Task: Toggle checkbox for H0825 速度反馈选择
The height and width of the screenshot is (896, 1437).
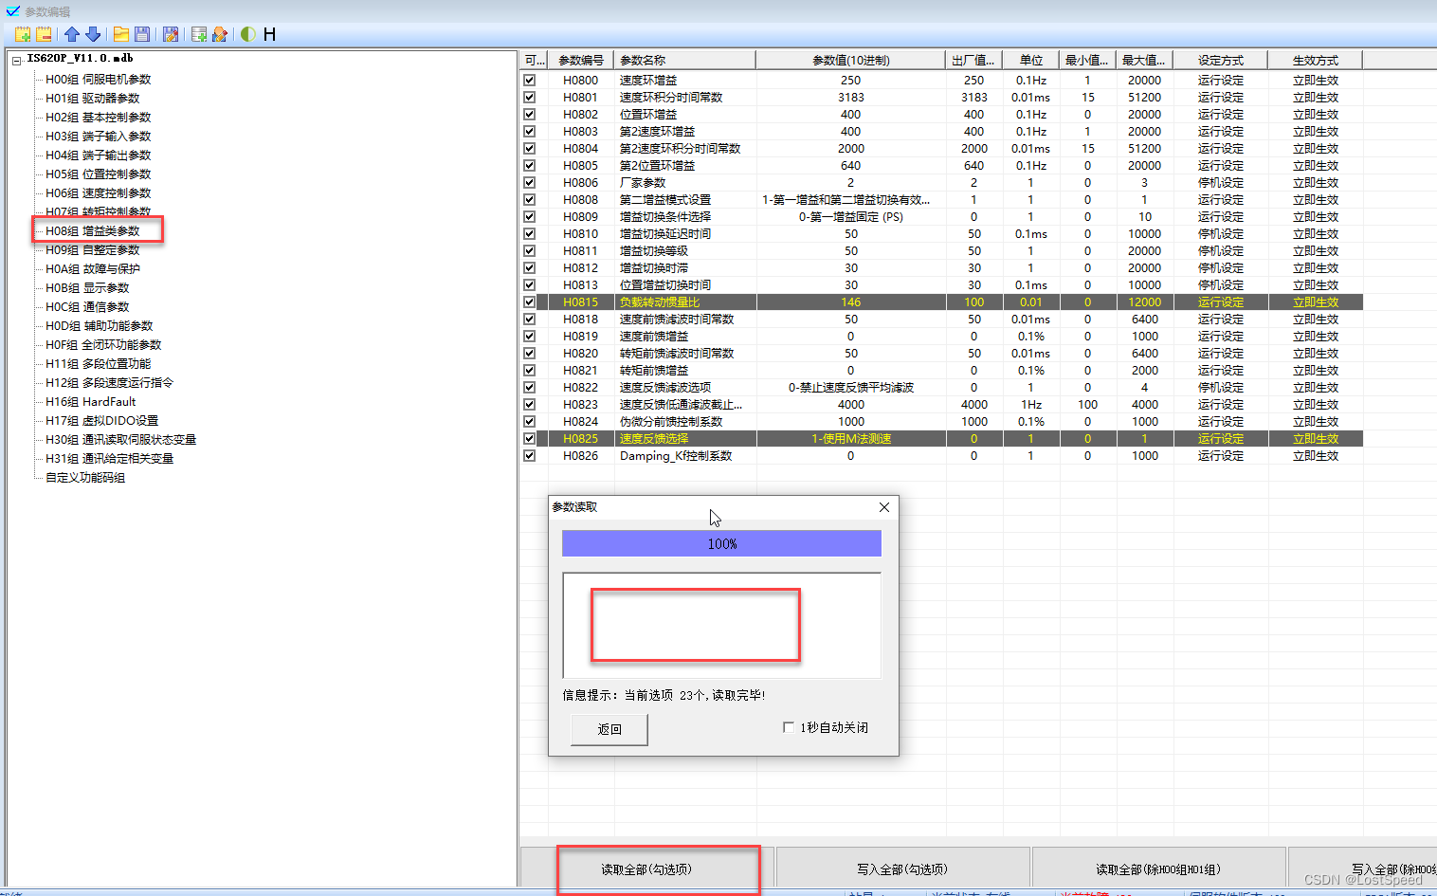Action: coord(529,439)
